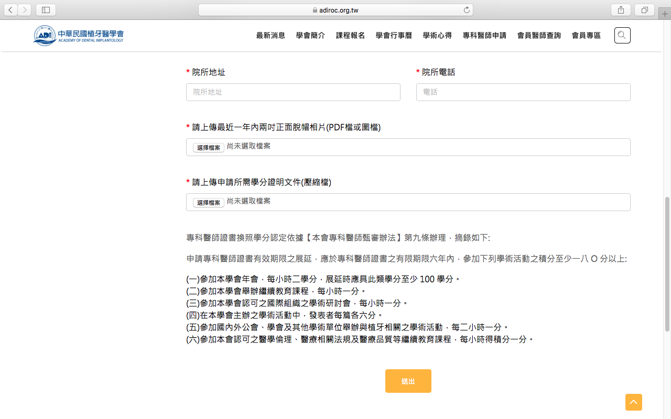Viewport: 671px width, 419px height.
Task: Click Safari forward arrow button
Action: pos(24,10)
